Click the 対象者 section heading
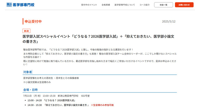200x112 pixels. click(27, 72)
